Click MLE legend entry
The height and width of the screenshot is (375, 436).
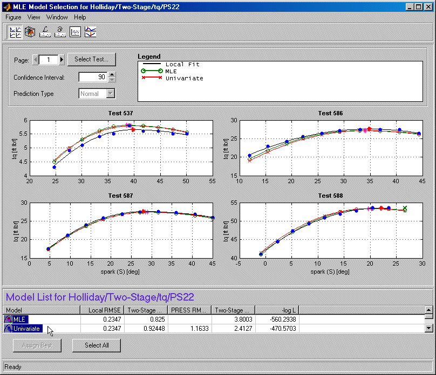[171, 71]
